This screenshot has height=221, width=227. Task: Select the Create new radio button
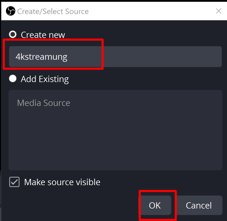[x=13, y=34]
